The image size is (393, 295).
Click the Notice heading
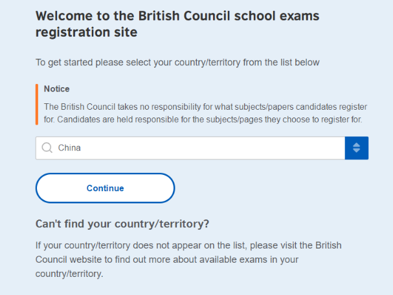[x=56, y=89]
